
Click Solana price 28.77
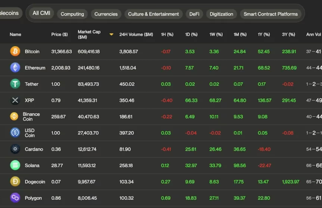(x=57, y=165)
